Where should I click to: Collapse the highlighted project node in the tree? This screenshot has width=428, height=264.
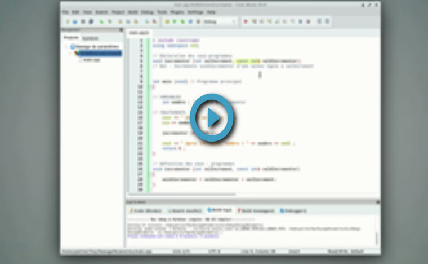[x=71, y=53]
